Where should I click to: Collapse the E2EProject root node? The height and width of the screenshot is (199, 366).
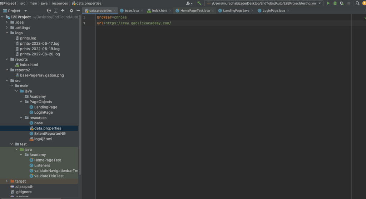point(2,17)
